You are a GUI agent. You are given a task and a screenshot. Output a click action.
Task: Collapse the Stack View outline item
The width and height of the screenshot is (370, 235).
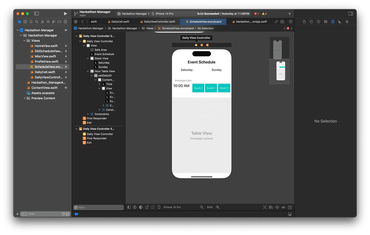click(88, 58)
